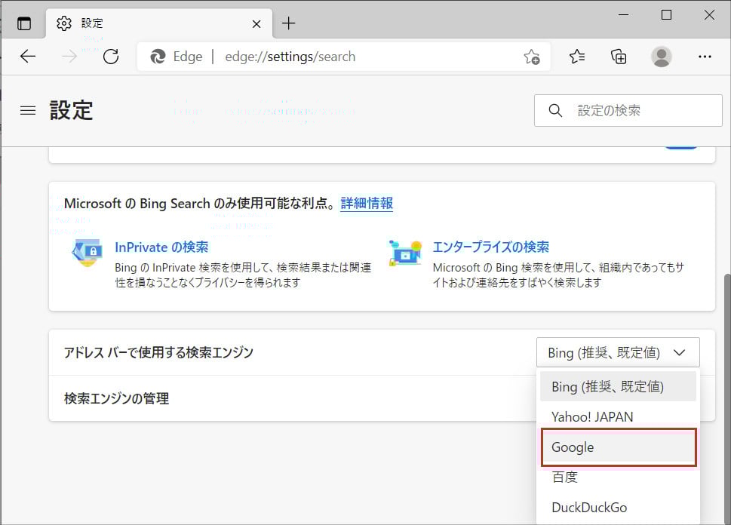Select DuckDuckGo search engine option
The height and width of the screenshot is (525, 731).
pos(618,508)
